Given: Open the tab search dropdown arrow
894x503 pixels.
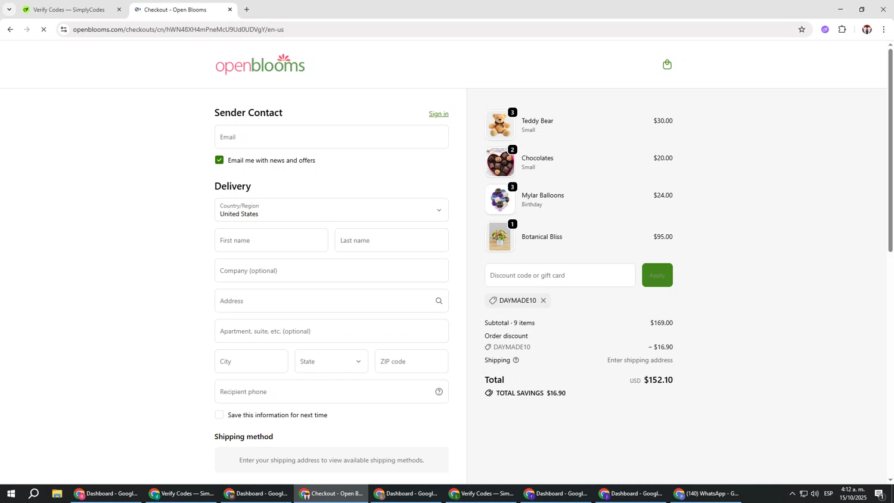Looking at the screenshot, I should [x=9, y=10].
